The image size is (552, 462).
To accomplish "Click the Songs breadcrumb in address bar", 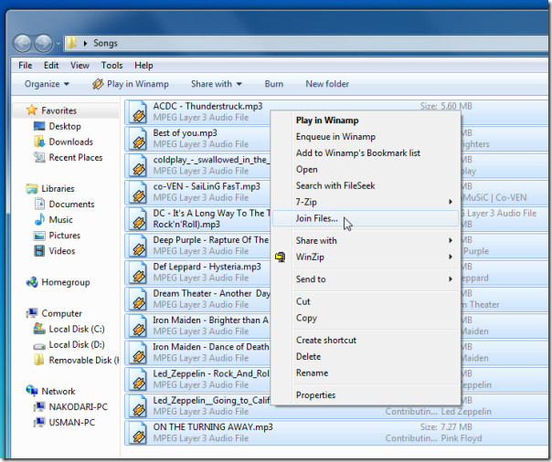I will pyautogui.click(x=105, y=43).
